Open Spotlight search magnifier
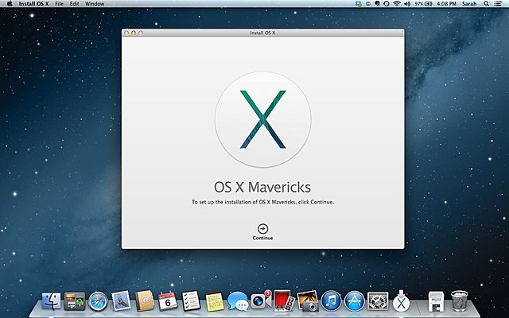 (x=486, y=3)
